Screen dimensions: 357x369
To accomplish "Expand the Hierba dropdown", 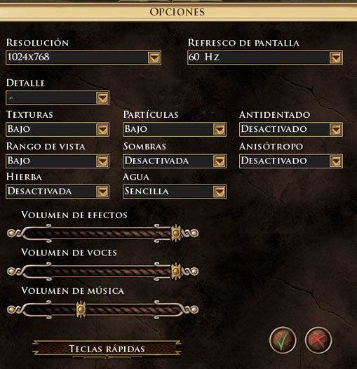I will pos(102,192).
